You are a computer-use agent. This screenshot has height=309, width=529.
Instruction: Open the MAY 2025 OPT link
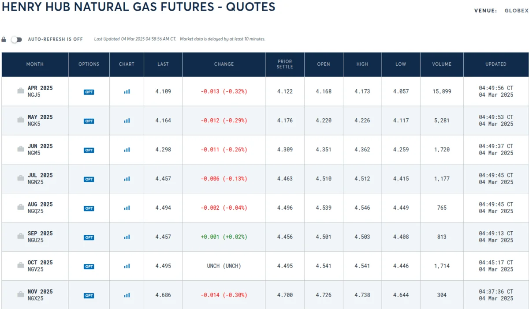[x=89, y=121]
